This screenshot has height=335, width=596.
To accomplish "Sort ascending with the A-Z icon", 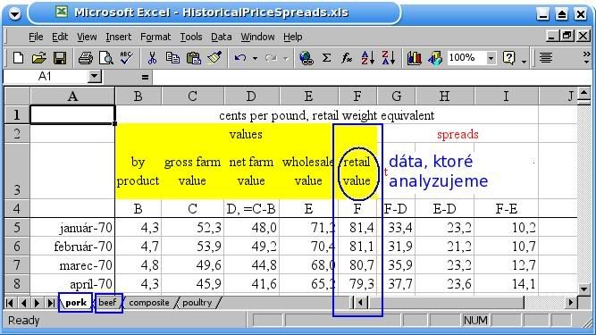I will [367, 58].
